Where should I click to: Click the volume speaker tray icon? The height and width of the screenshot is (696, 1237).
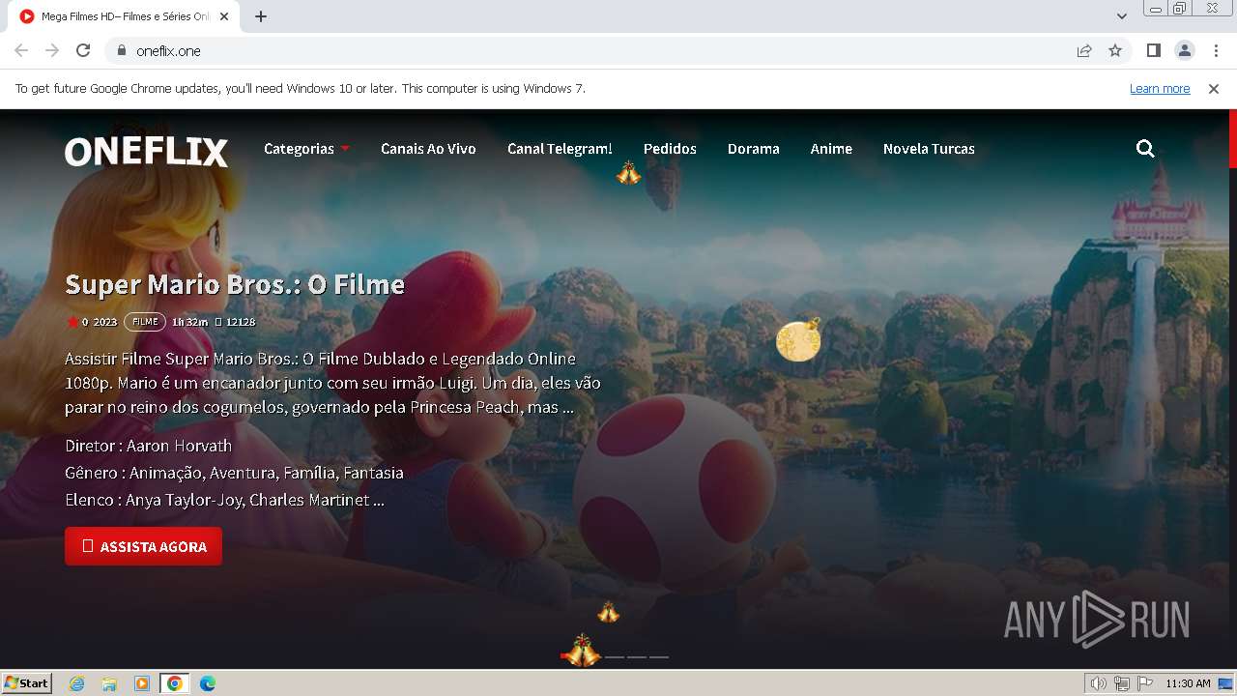(x=1098, y=683)
